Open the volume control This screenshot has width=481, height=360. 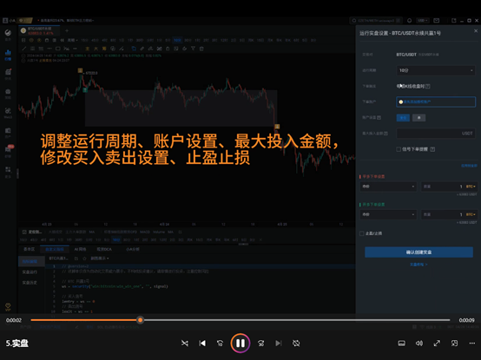click(419, 344)
